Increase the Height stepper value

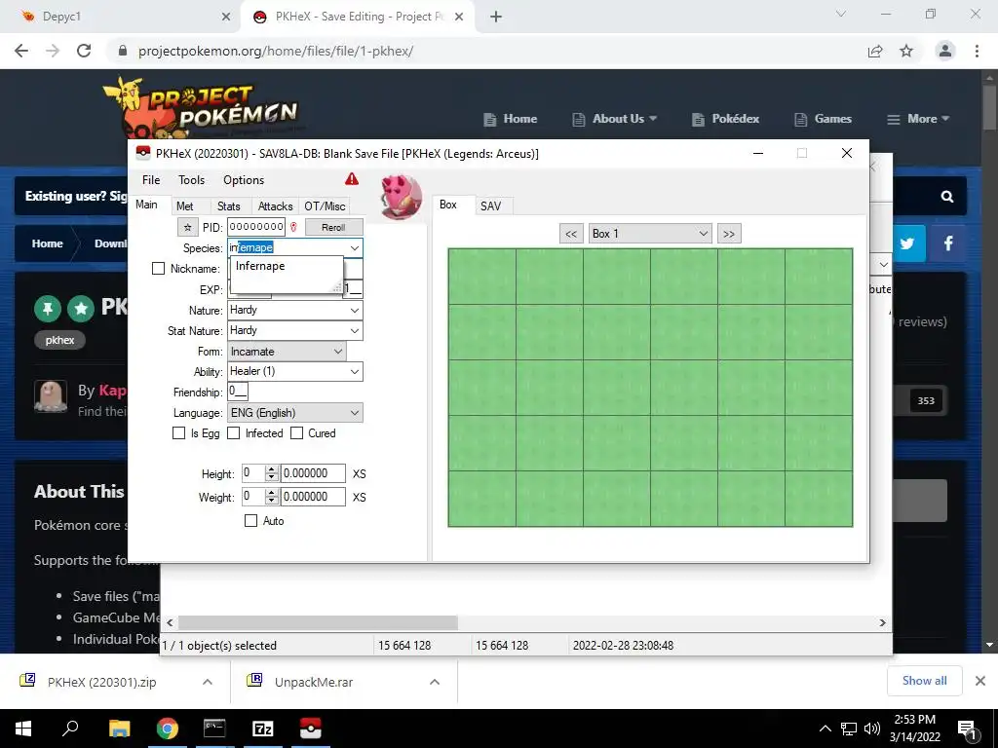pos(272,470)
